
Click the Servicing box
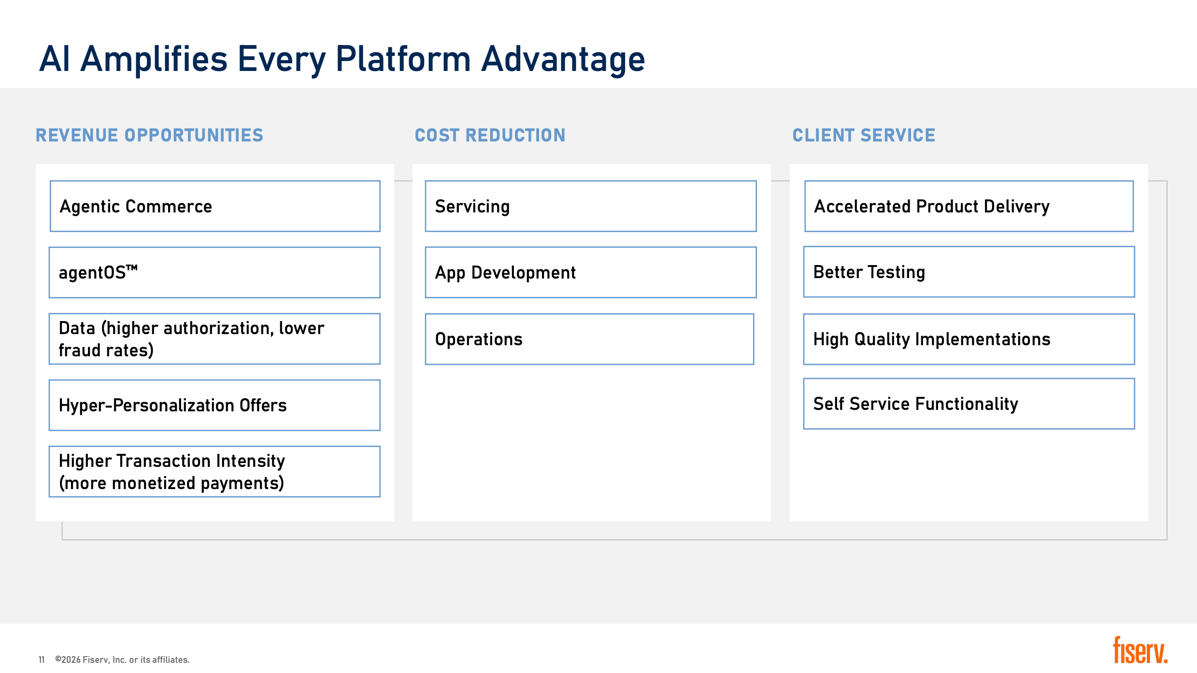591,206
